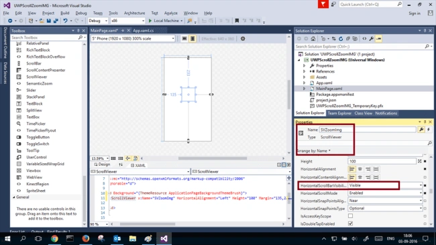Click the Refresh icon in Solution Explorer
This screenshot has width=436, height=245.
click(341, 39)
